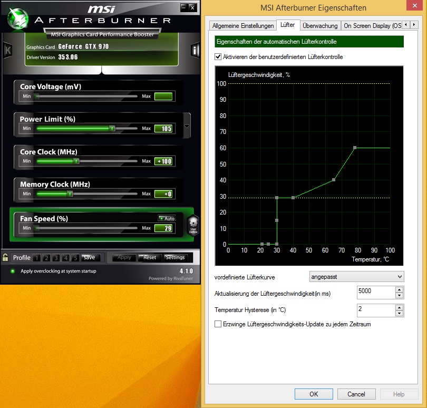Show graphics card info with the i button
Viewport: 427px width, 408px height.
[195, 50]
